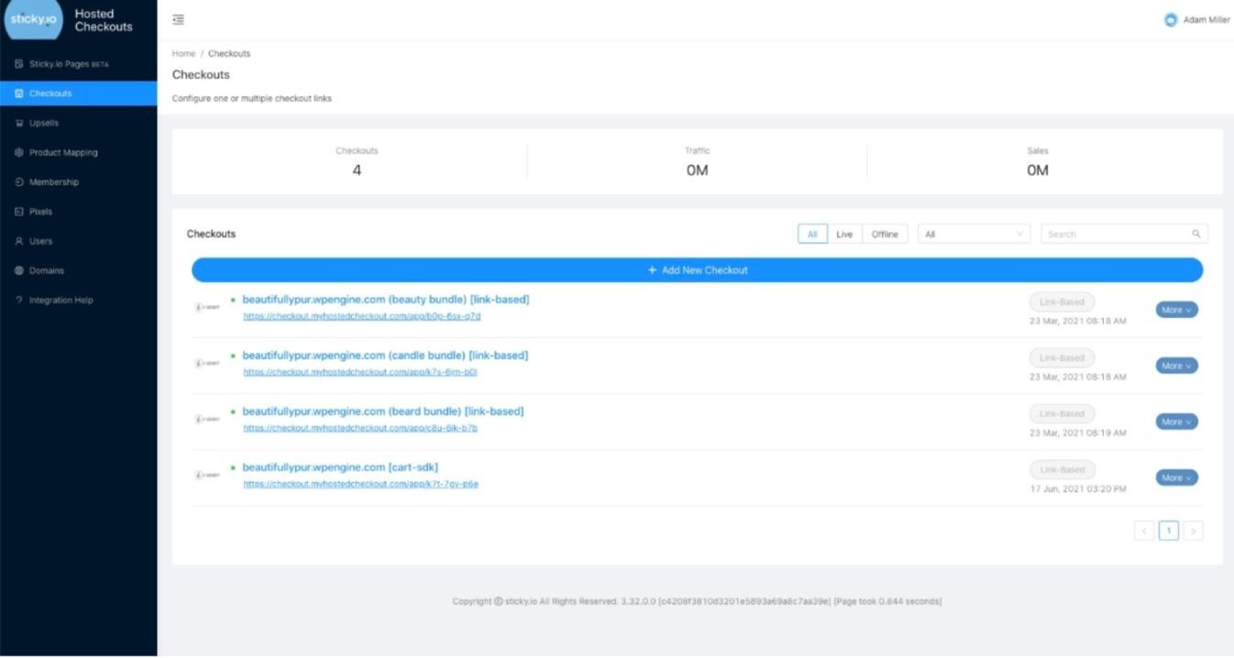
Task: Expand More menu for beauty bundle
Action: tap(1176, 310)
